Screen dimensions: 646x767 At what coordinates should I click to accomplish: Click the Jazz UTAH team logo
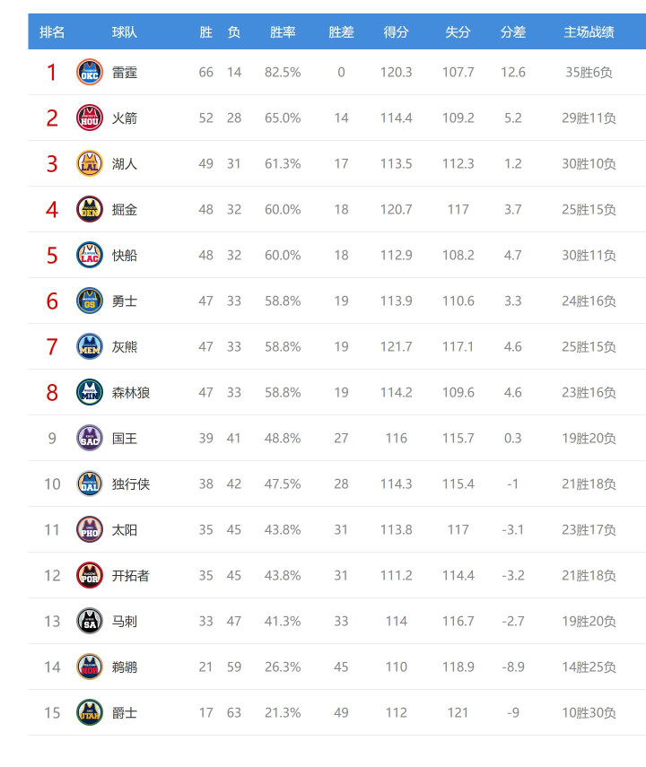(90, 712)
